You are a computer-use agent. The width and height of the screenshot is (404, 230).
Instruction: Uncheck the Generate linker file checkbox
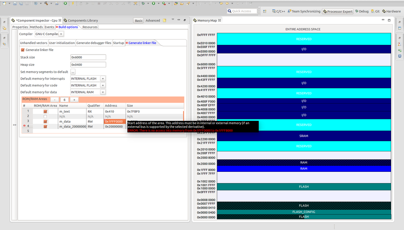(x=23, y=50)
